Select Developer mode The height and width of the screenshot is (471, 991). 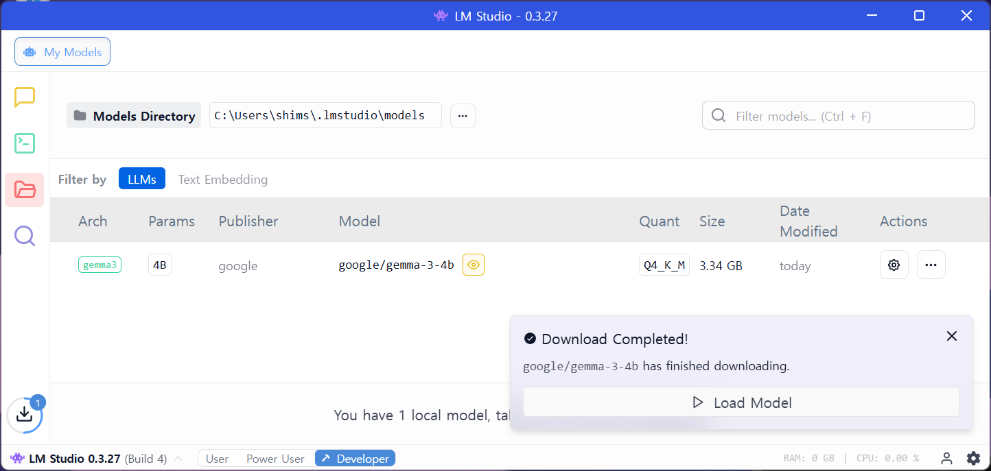[x=355, y=459]
